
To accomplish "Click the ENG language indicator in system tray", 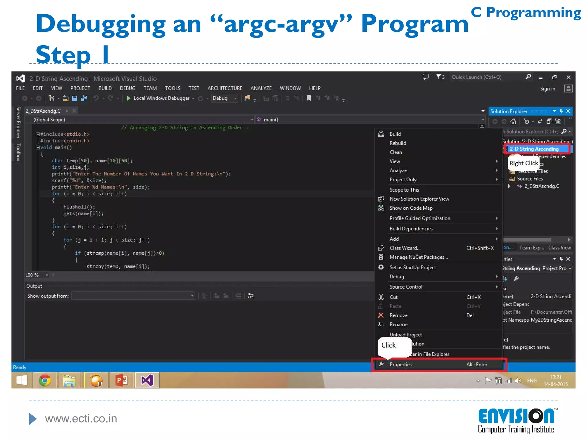I will 532,381.
